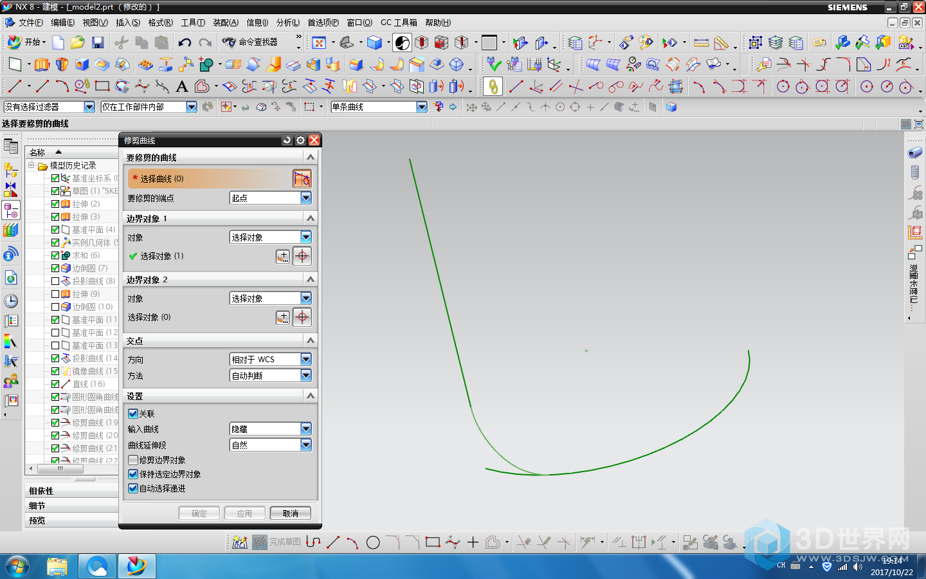Click the navigator horizontal scrollbar

(61, 468)
